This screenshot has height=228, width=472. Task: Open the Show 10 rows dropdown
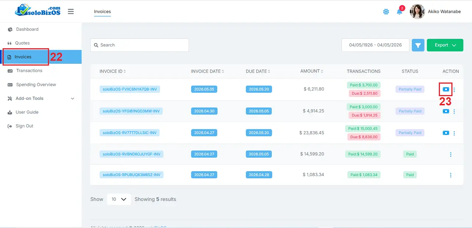click(119, 199)
